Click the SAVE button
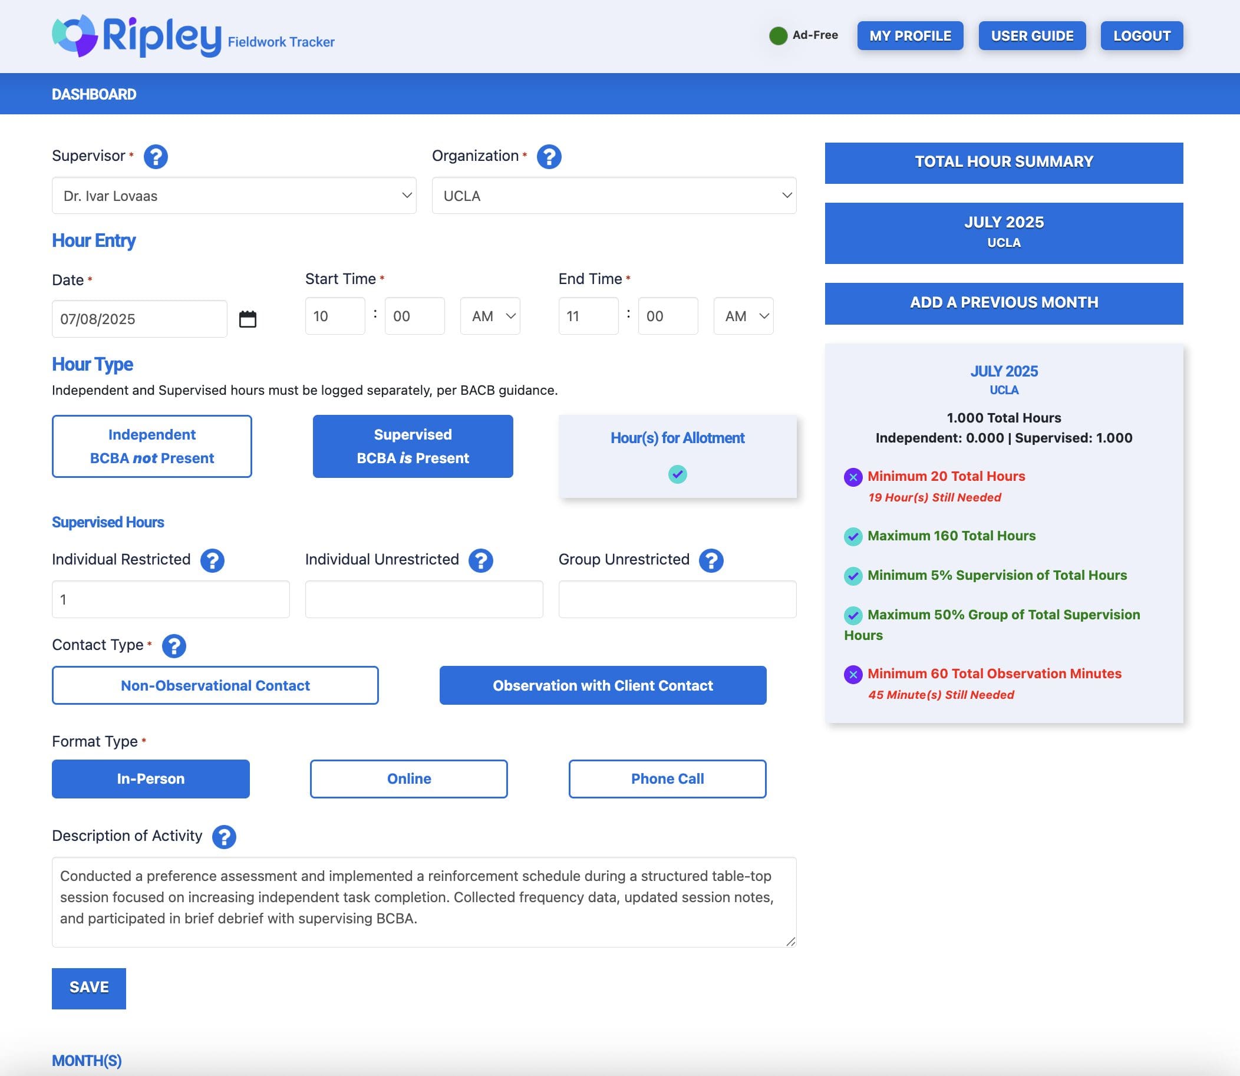This screenshot has height=1076, width=1240. coord(89,988)
